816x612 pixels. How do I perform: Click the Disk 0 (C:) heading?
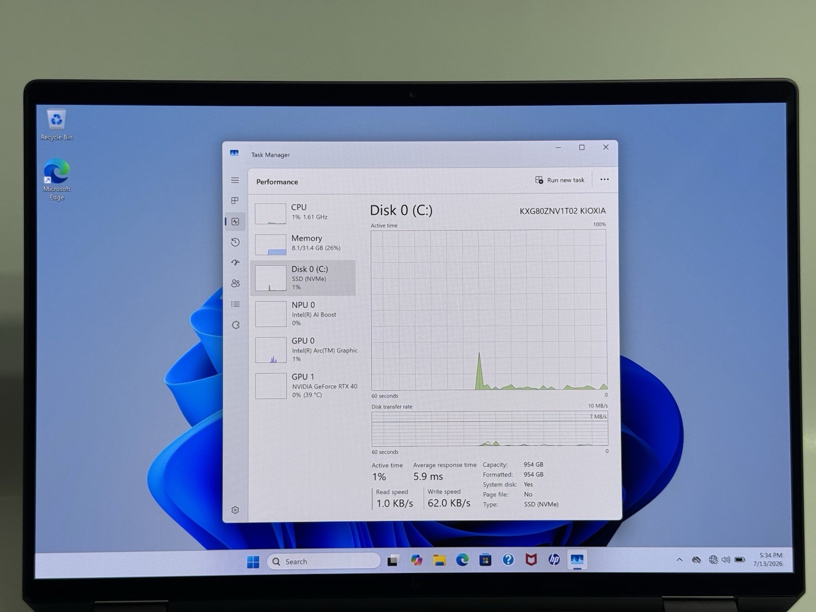tap(401, 210)
